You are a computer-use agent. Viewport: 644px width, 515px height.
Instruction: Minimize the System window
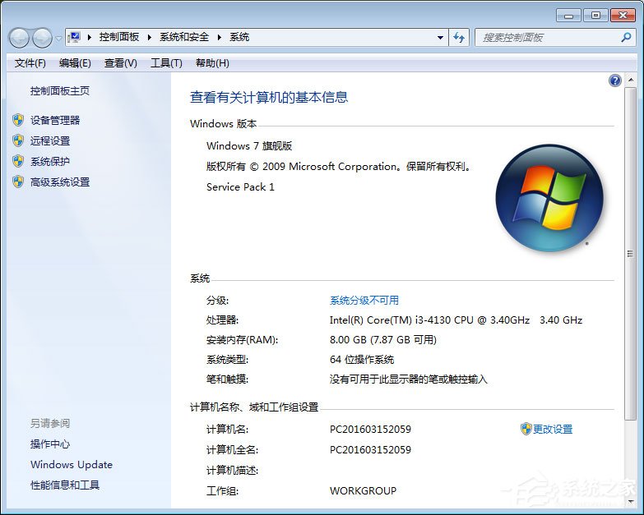568,16
